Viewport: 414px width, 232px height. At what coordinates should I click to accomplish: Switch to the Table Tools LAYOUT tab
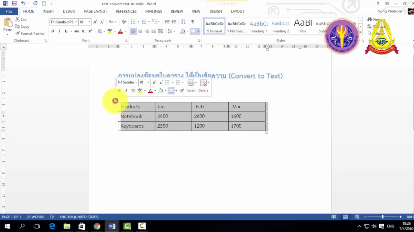pos(237,11)
